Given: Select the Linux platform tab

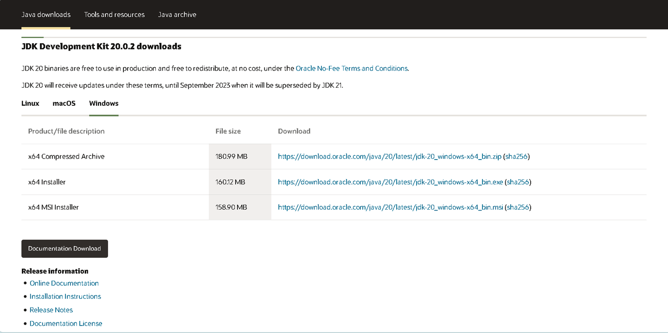Looking at the screenshot, I should click(x=30, y=103).
